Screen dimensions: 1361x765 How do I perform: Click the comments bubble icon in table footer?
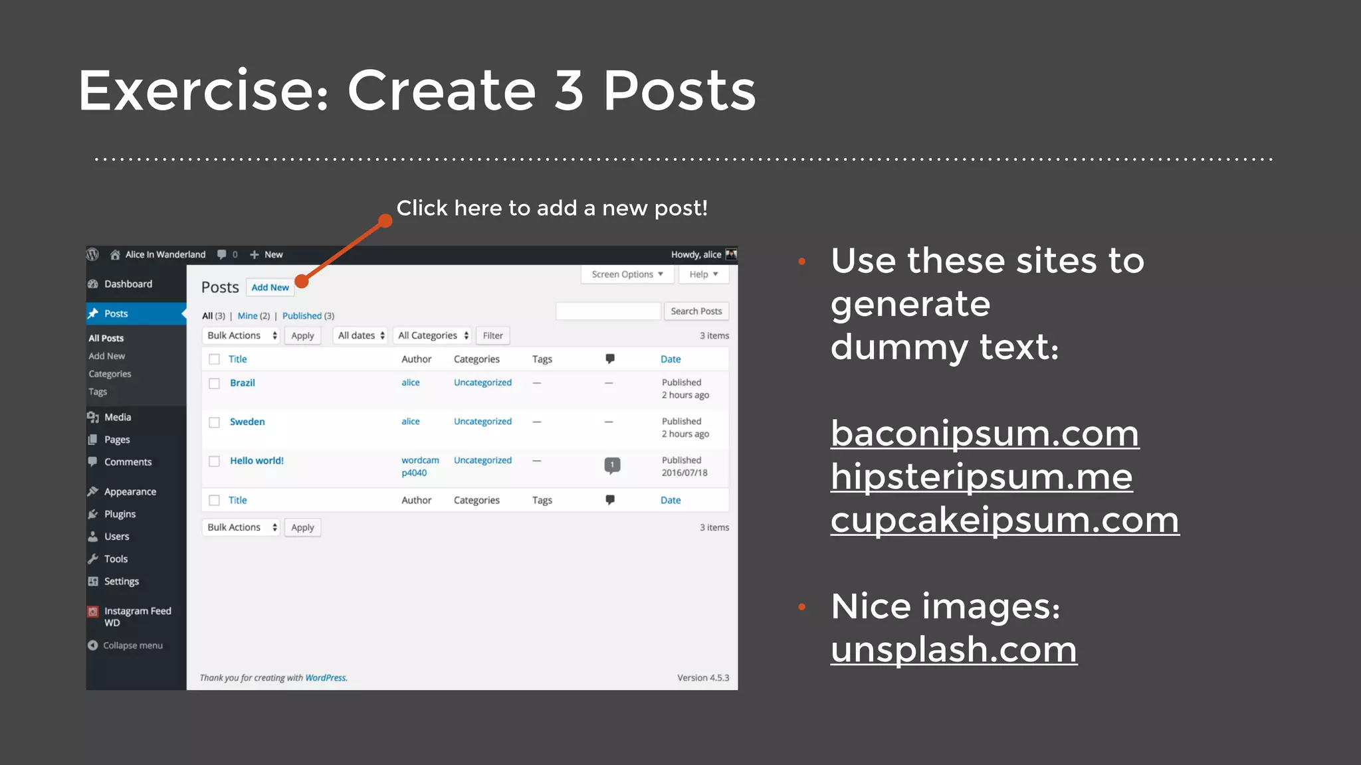click(x=610, y=499)
